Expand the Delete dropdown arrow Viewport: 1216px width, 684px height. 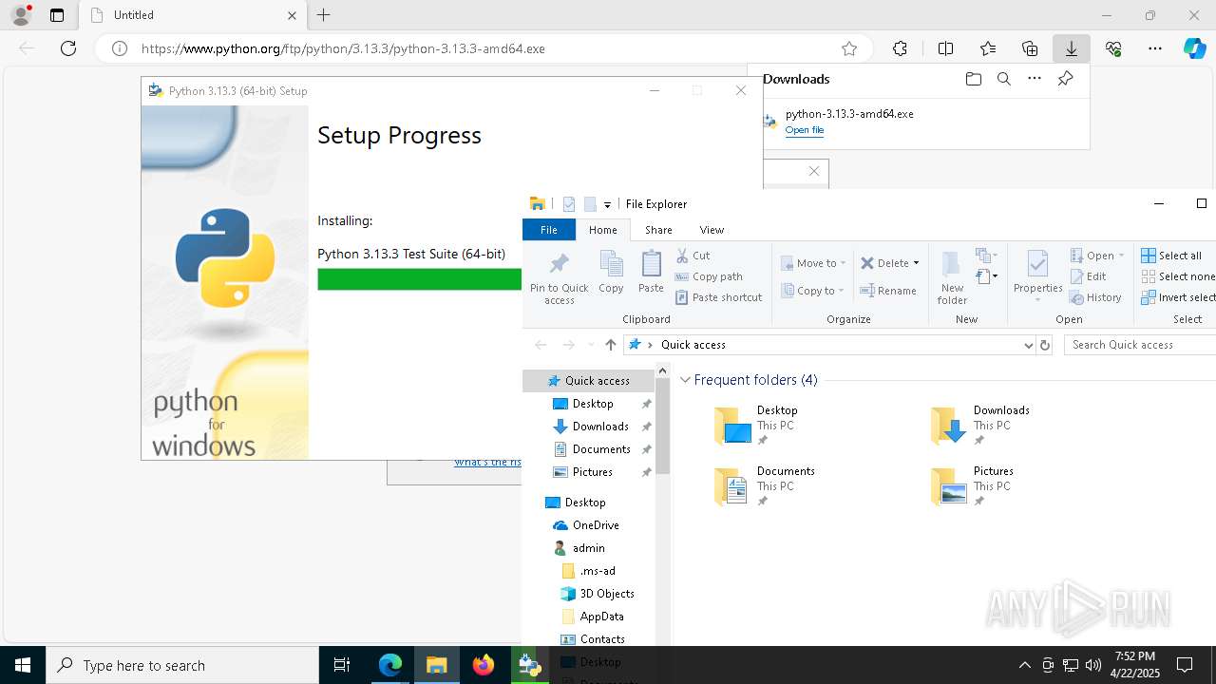pos(916,263)
